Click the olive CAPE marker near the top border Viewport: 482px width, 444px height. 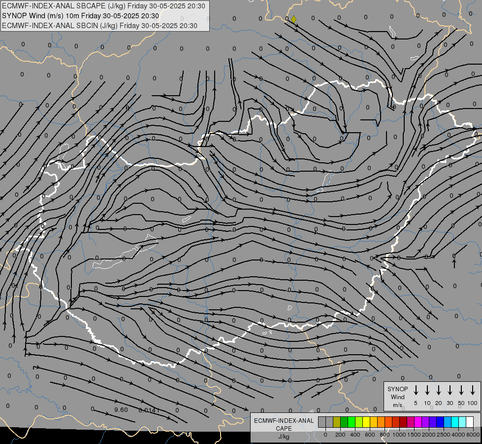[x=293, y=19]
